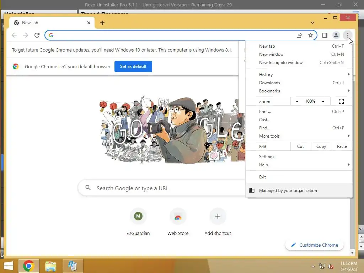The height and width of the screenshot is (273, 364).
Task: Choose New window from menu
Action: [299, 54]
